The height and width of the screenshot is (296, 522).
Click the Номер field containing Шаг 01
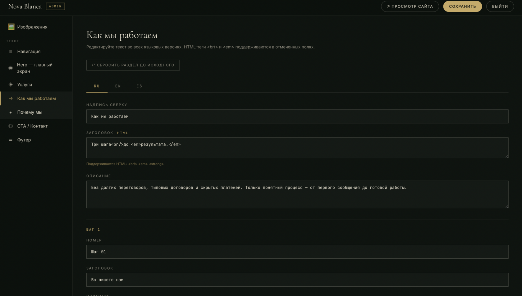(297, 252)
